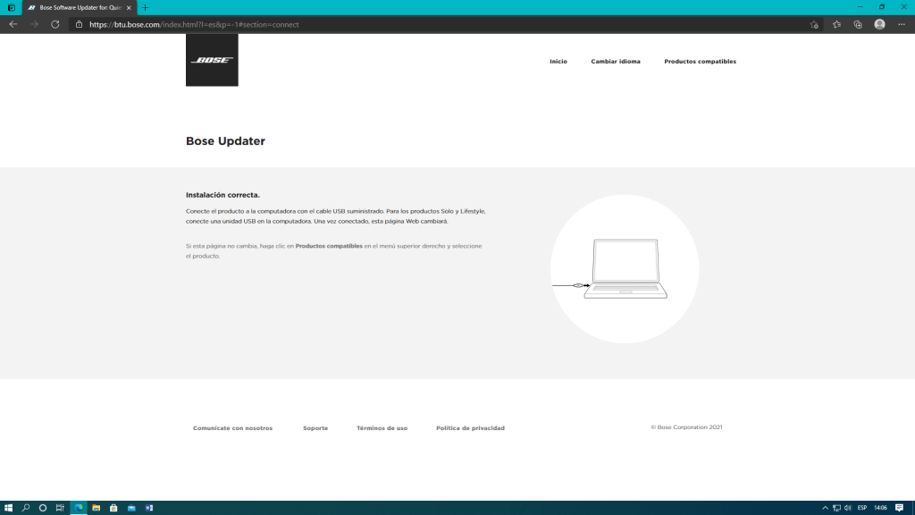Viewport: 915px width, 515px height.
Task: Click the user profile avatar icon
Action: pos(880,24)
